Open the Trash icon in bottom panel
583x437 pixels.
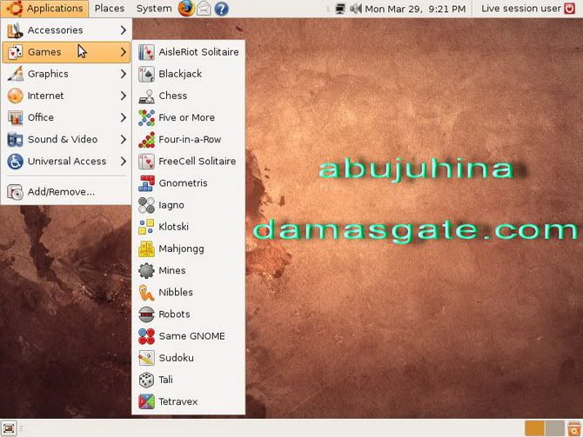click(x=574, y=428)
